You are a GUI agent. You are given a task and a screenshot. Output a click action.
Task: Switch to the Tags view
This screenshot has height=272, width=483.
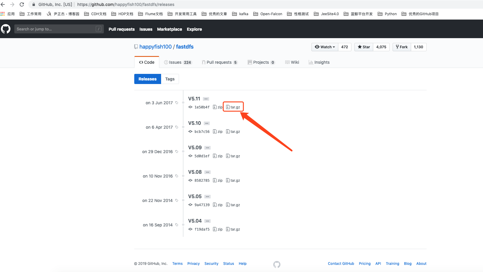click(x=170, y=79)
